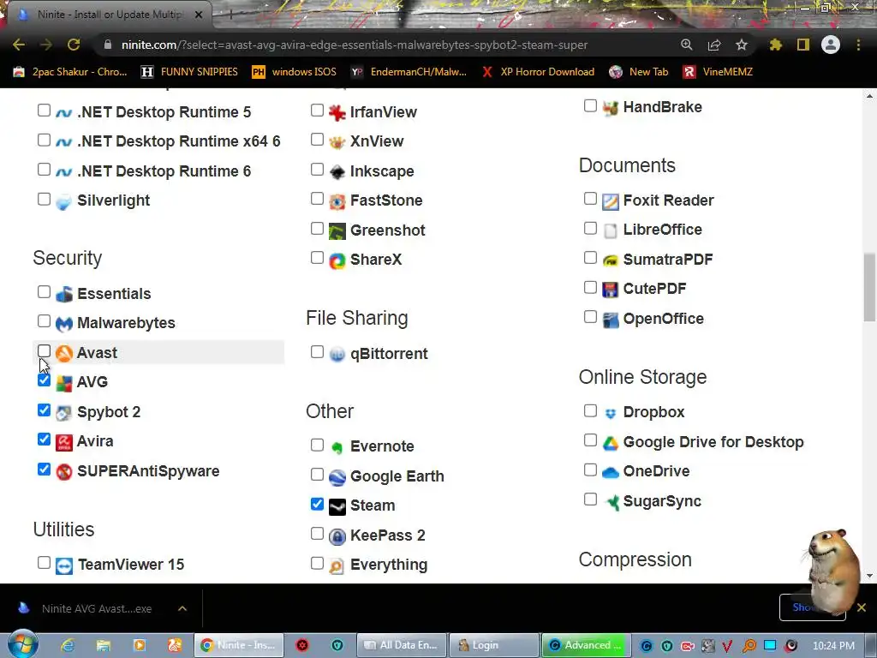Screen dimensions: 877x658
Task: Open the 2pac Shakur bookmark
Action: pos(70,72)
